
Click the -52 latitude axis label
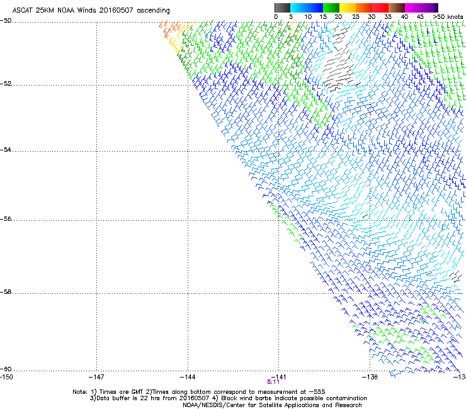pos(6,84)
